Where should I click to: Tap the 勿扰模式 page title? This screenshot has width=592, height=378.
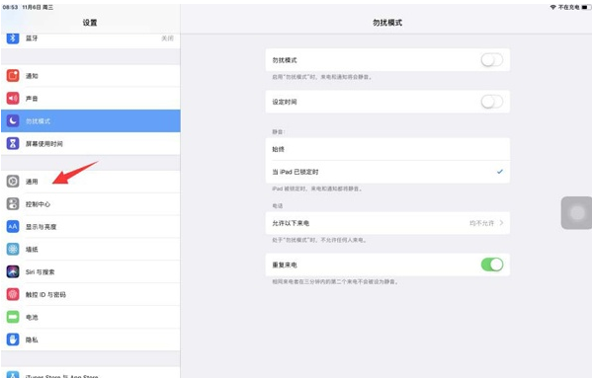click(387, 23)
